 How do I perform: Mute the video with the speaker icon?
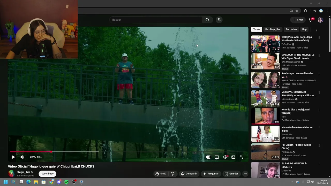(x=22, y=157)
